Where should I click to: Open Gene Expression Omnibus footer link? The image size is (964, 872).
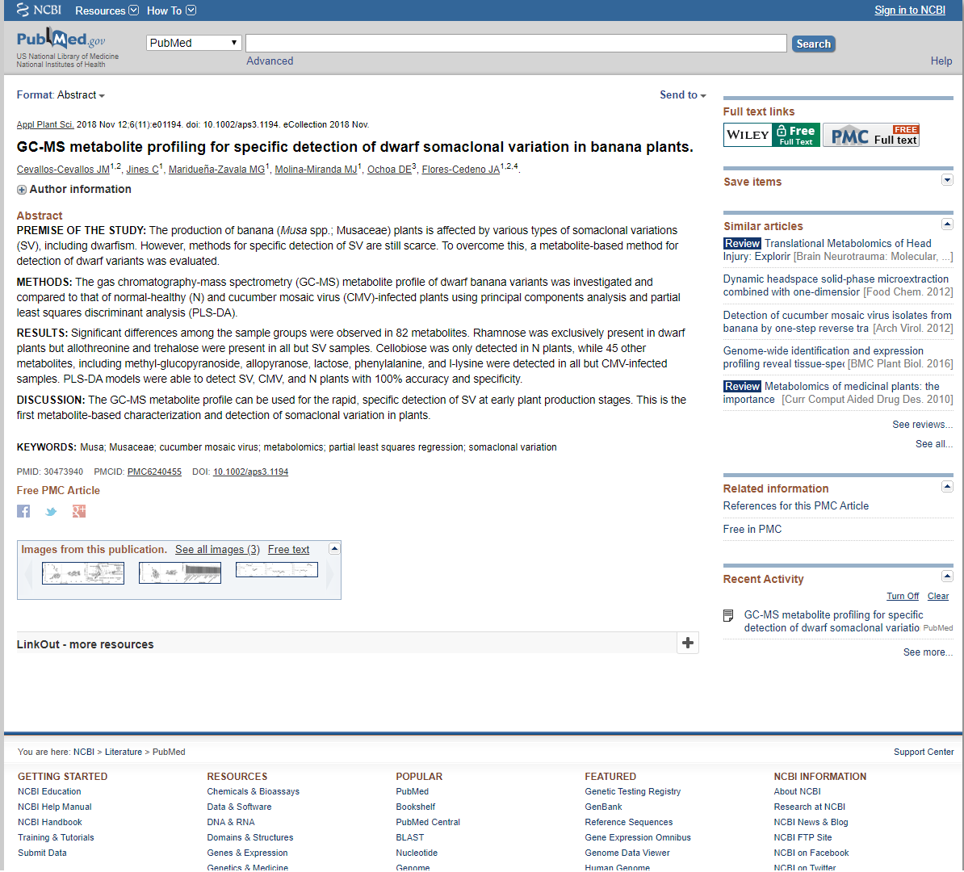pos(638,837)
